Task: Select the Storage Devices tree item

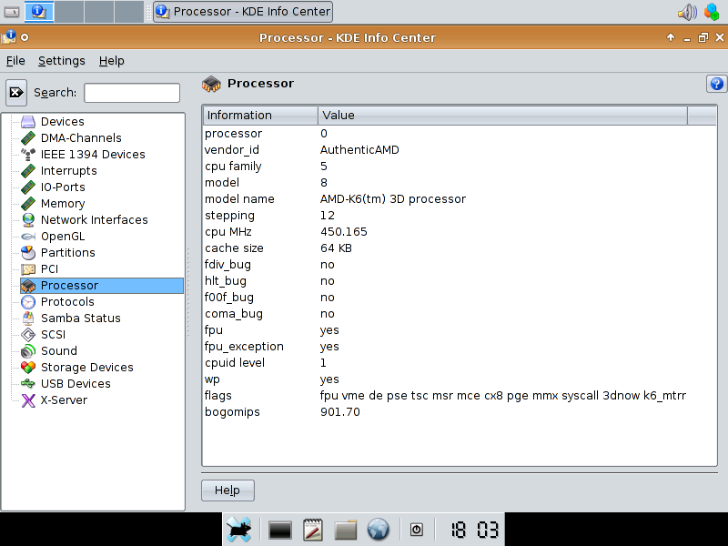Action: tap(86, 368)
